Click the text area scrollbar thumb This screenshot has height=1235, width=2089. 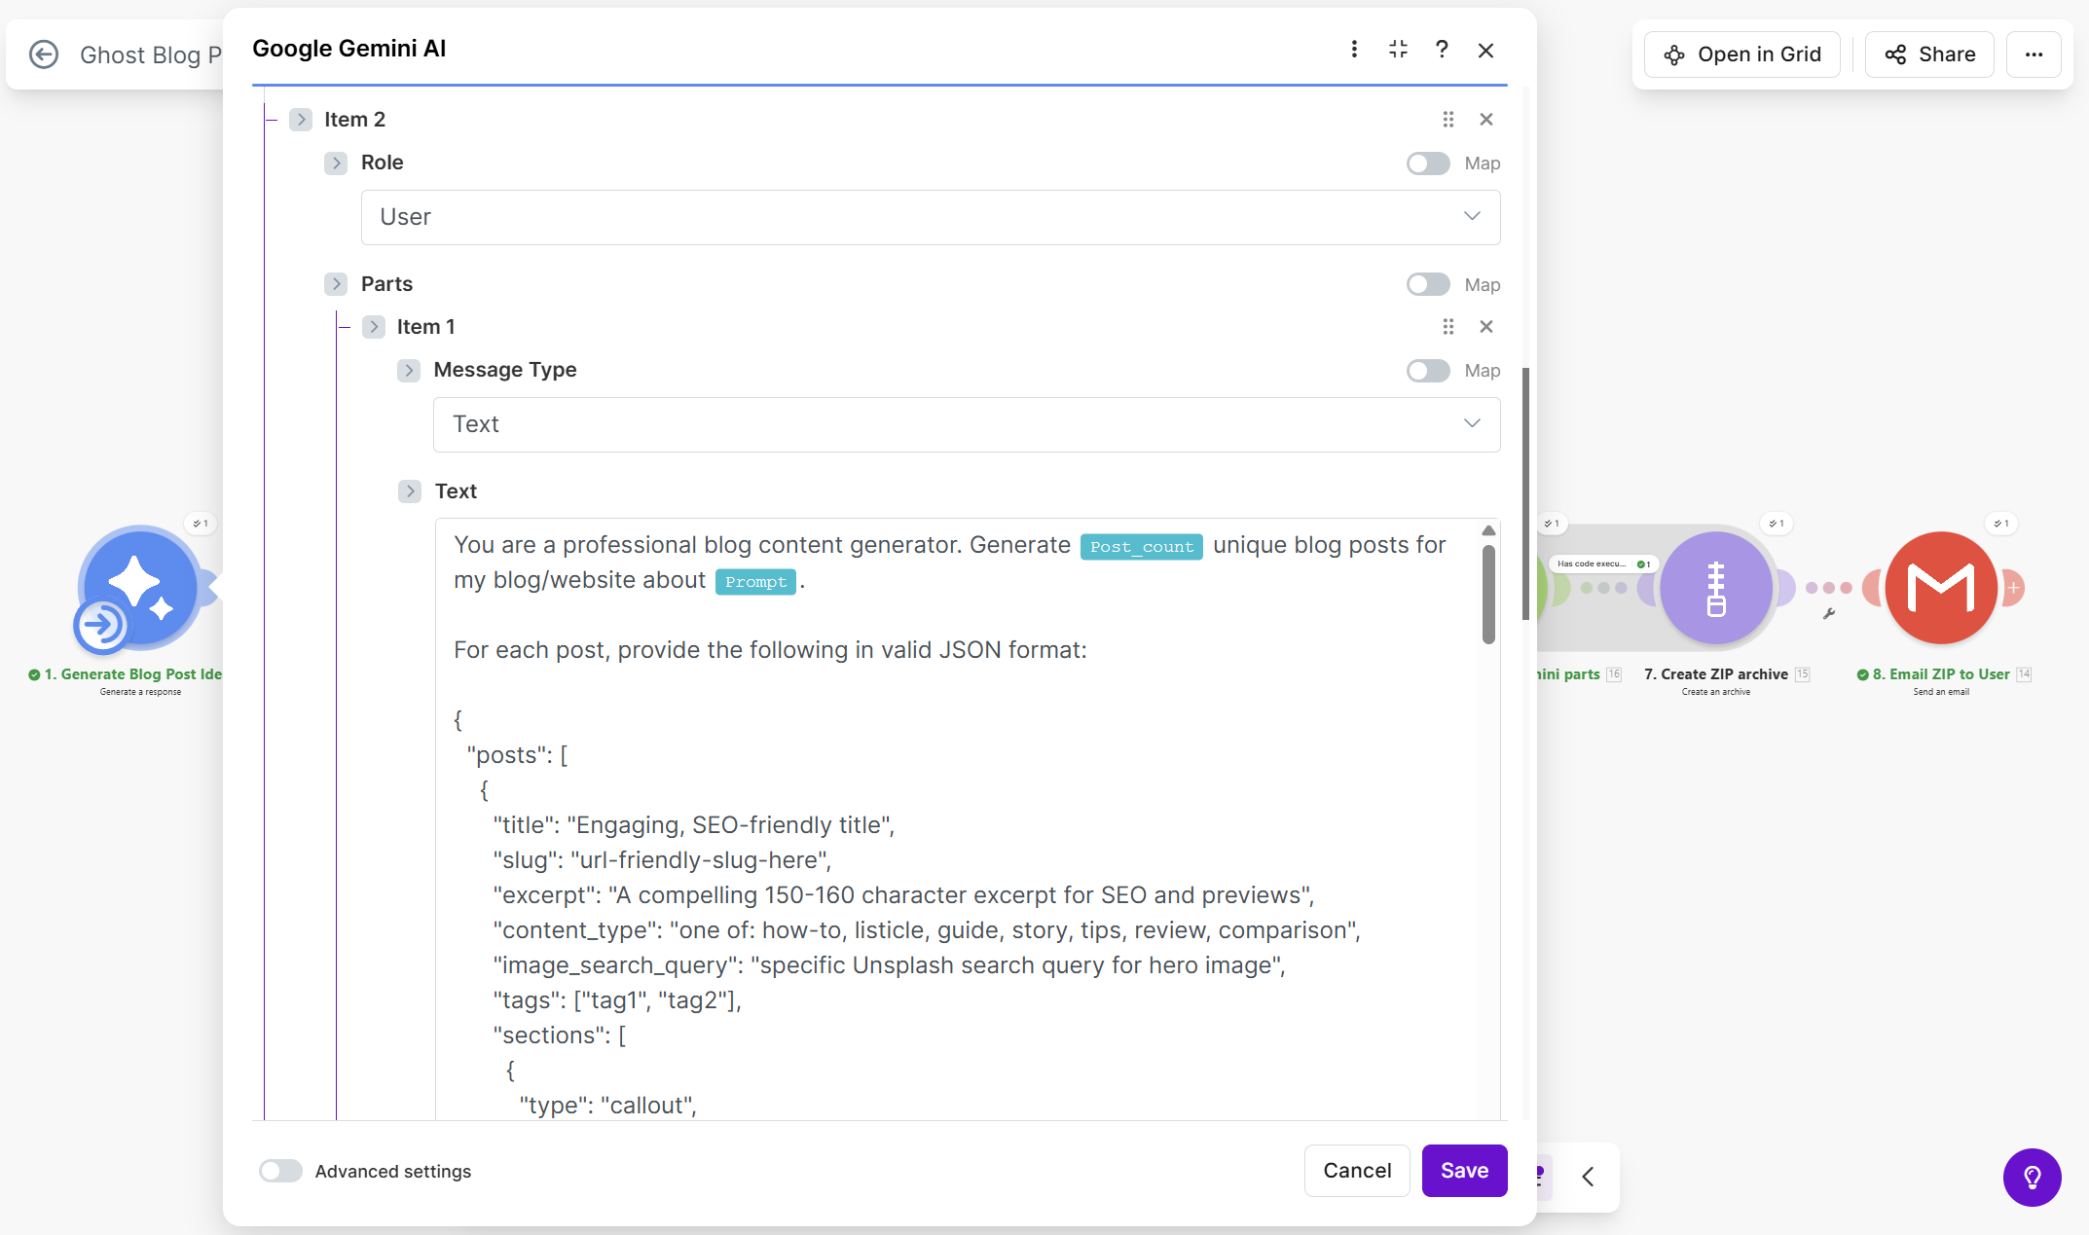click(x=1488, y=594)
